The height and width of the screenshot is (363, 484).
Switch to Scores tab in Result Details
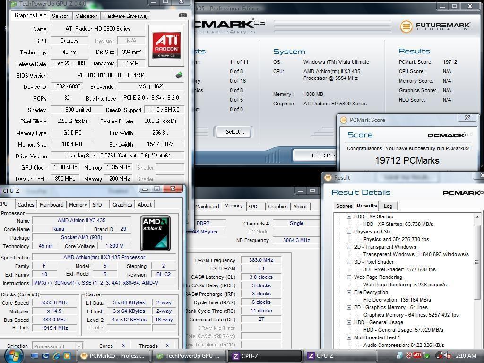click(x=344, y=206)
